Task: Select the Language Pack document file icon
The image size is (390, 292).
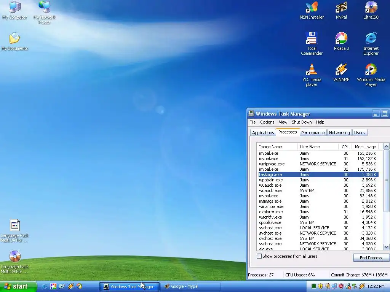Action: (15, 231)
